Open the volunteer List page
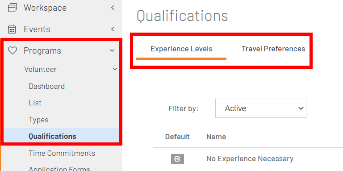 35,103
